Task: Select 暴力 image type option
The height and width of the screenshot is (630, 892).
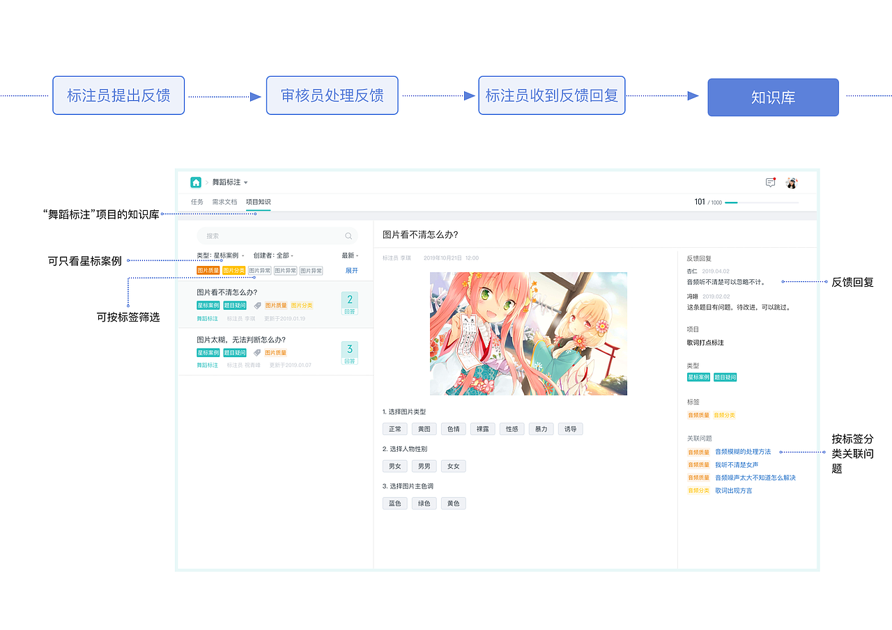Action: click(541, 429)
